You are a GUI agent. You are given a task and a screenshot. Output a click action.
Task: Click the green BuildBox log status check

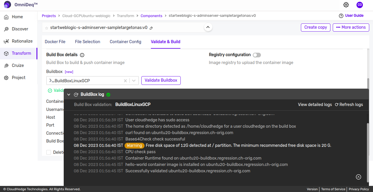coord(108,94)
